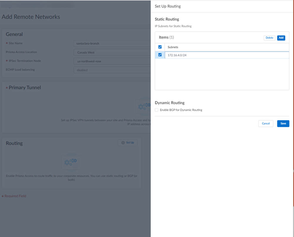294x237 pixels.
Task: Click the Site Name field santaclara-branch
Action: point(112,43)
